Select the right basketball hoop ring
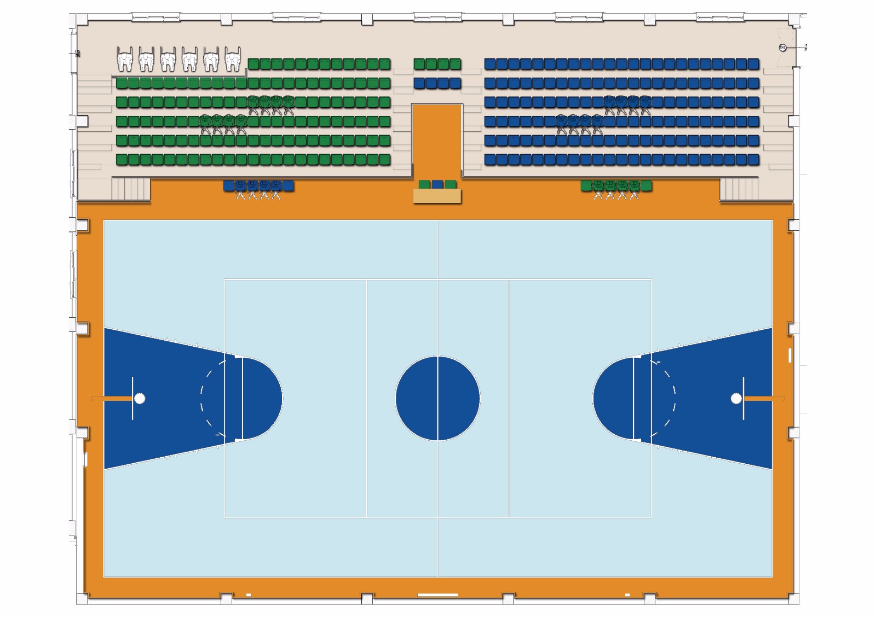876x618 pixels. pyautogui.click(x=736, y=399)
